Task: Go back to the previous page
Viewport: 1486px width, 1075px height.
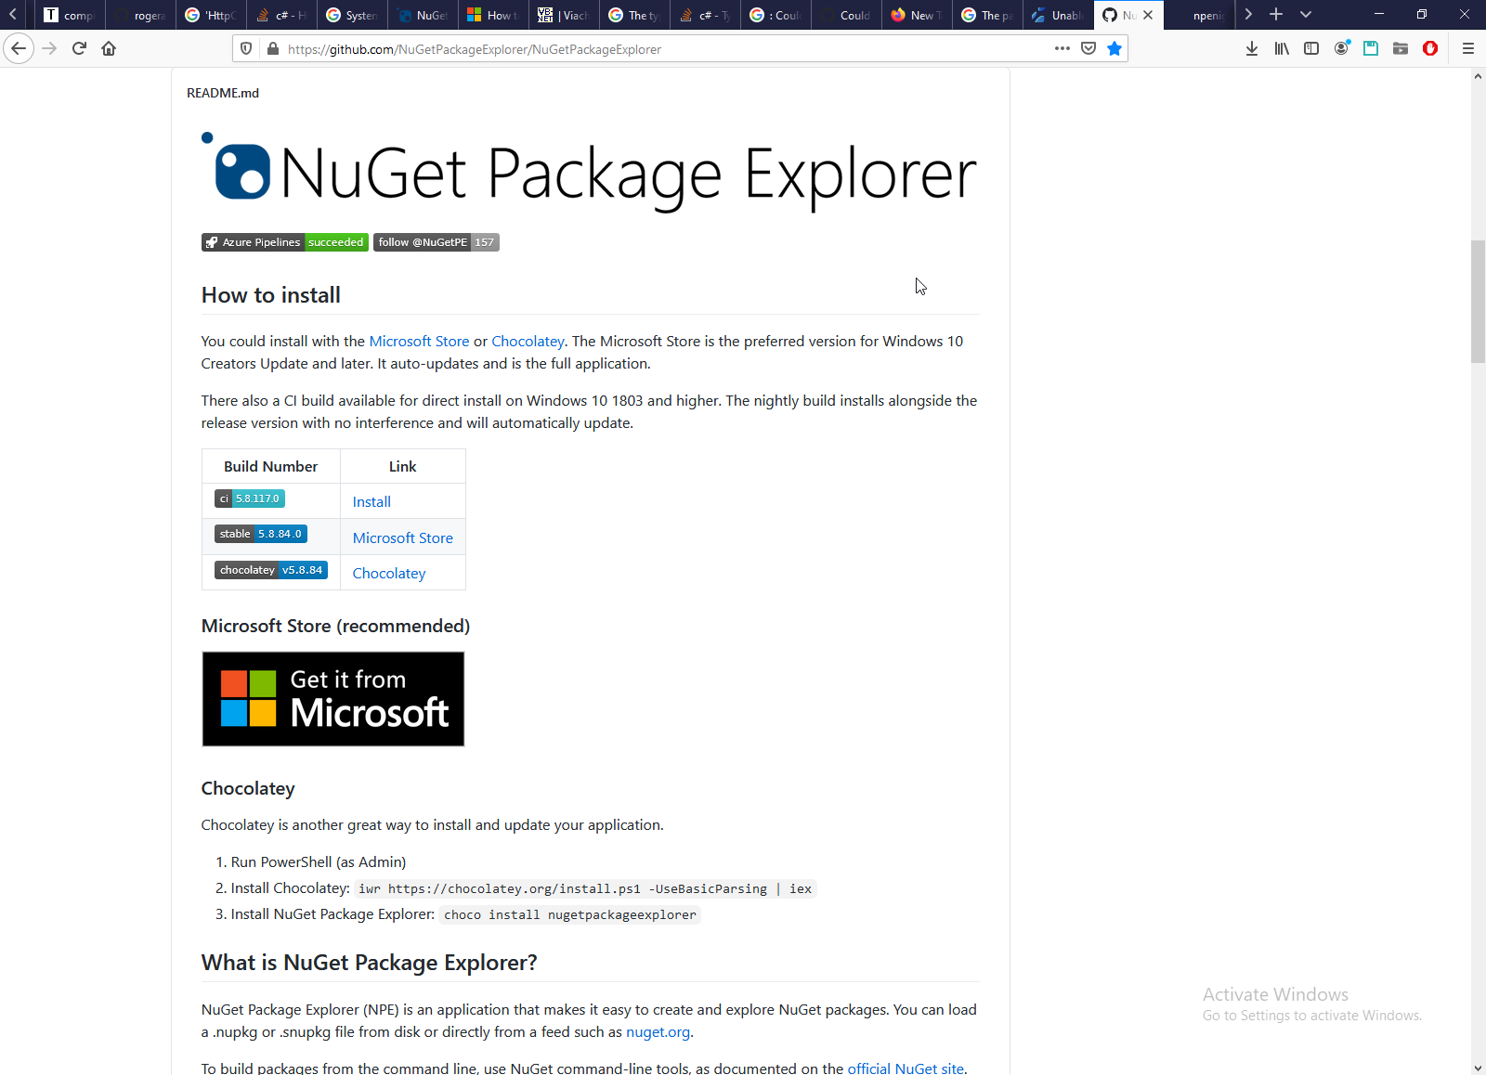Action: 19,48
